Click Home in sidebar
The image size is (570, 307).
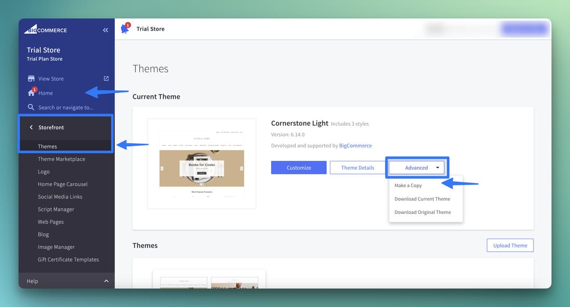coord(45,93)
